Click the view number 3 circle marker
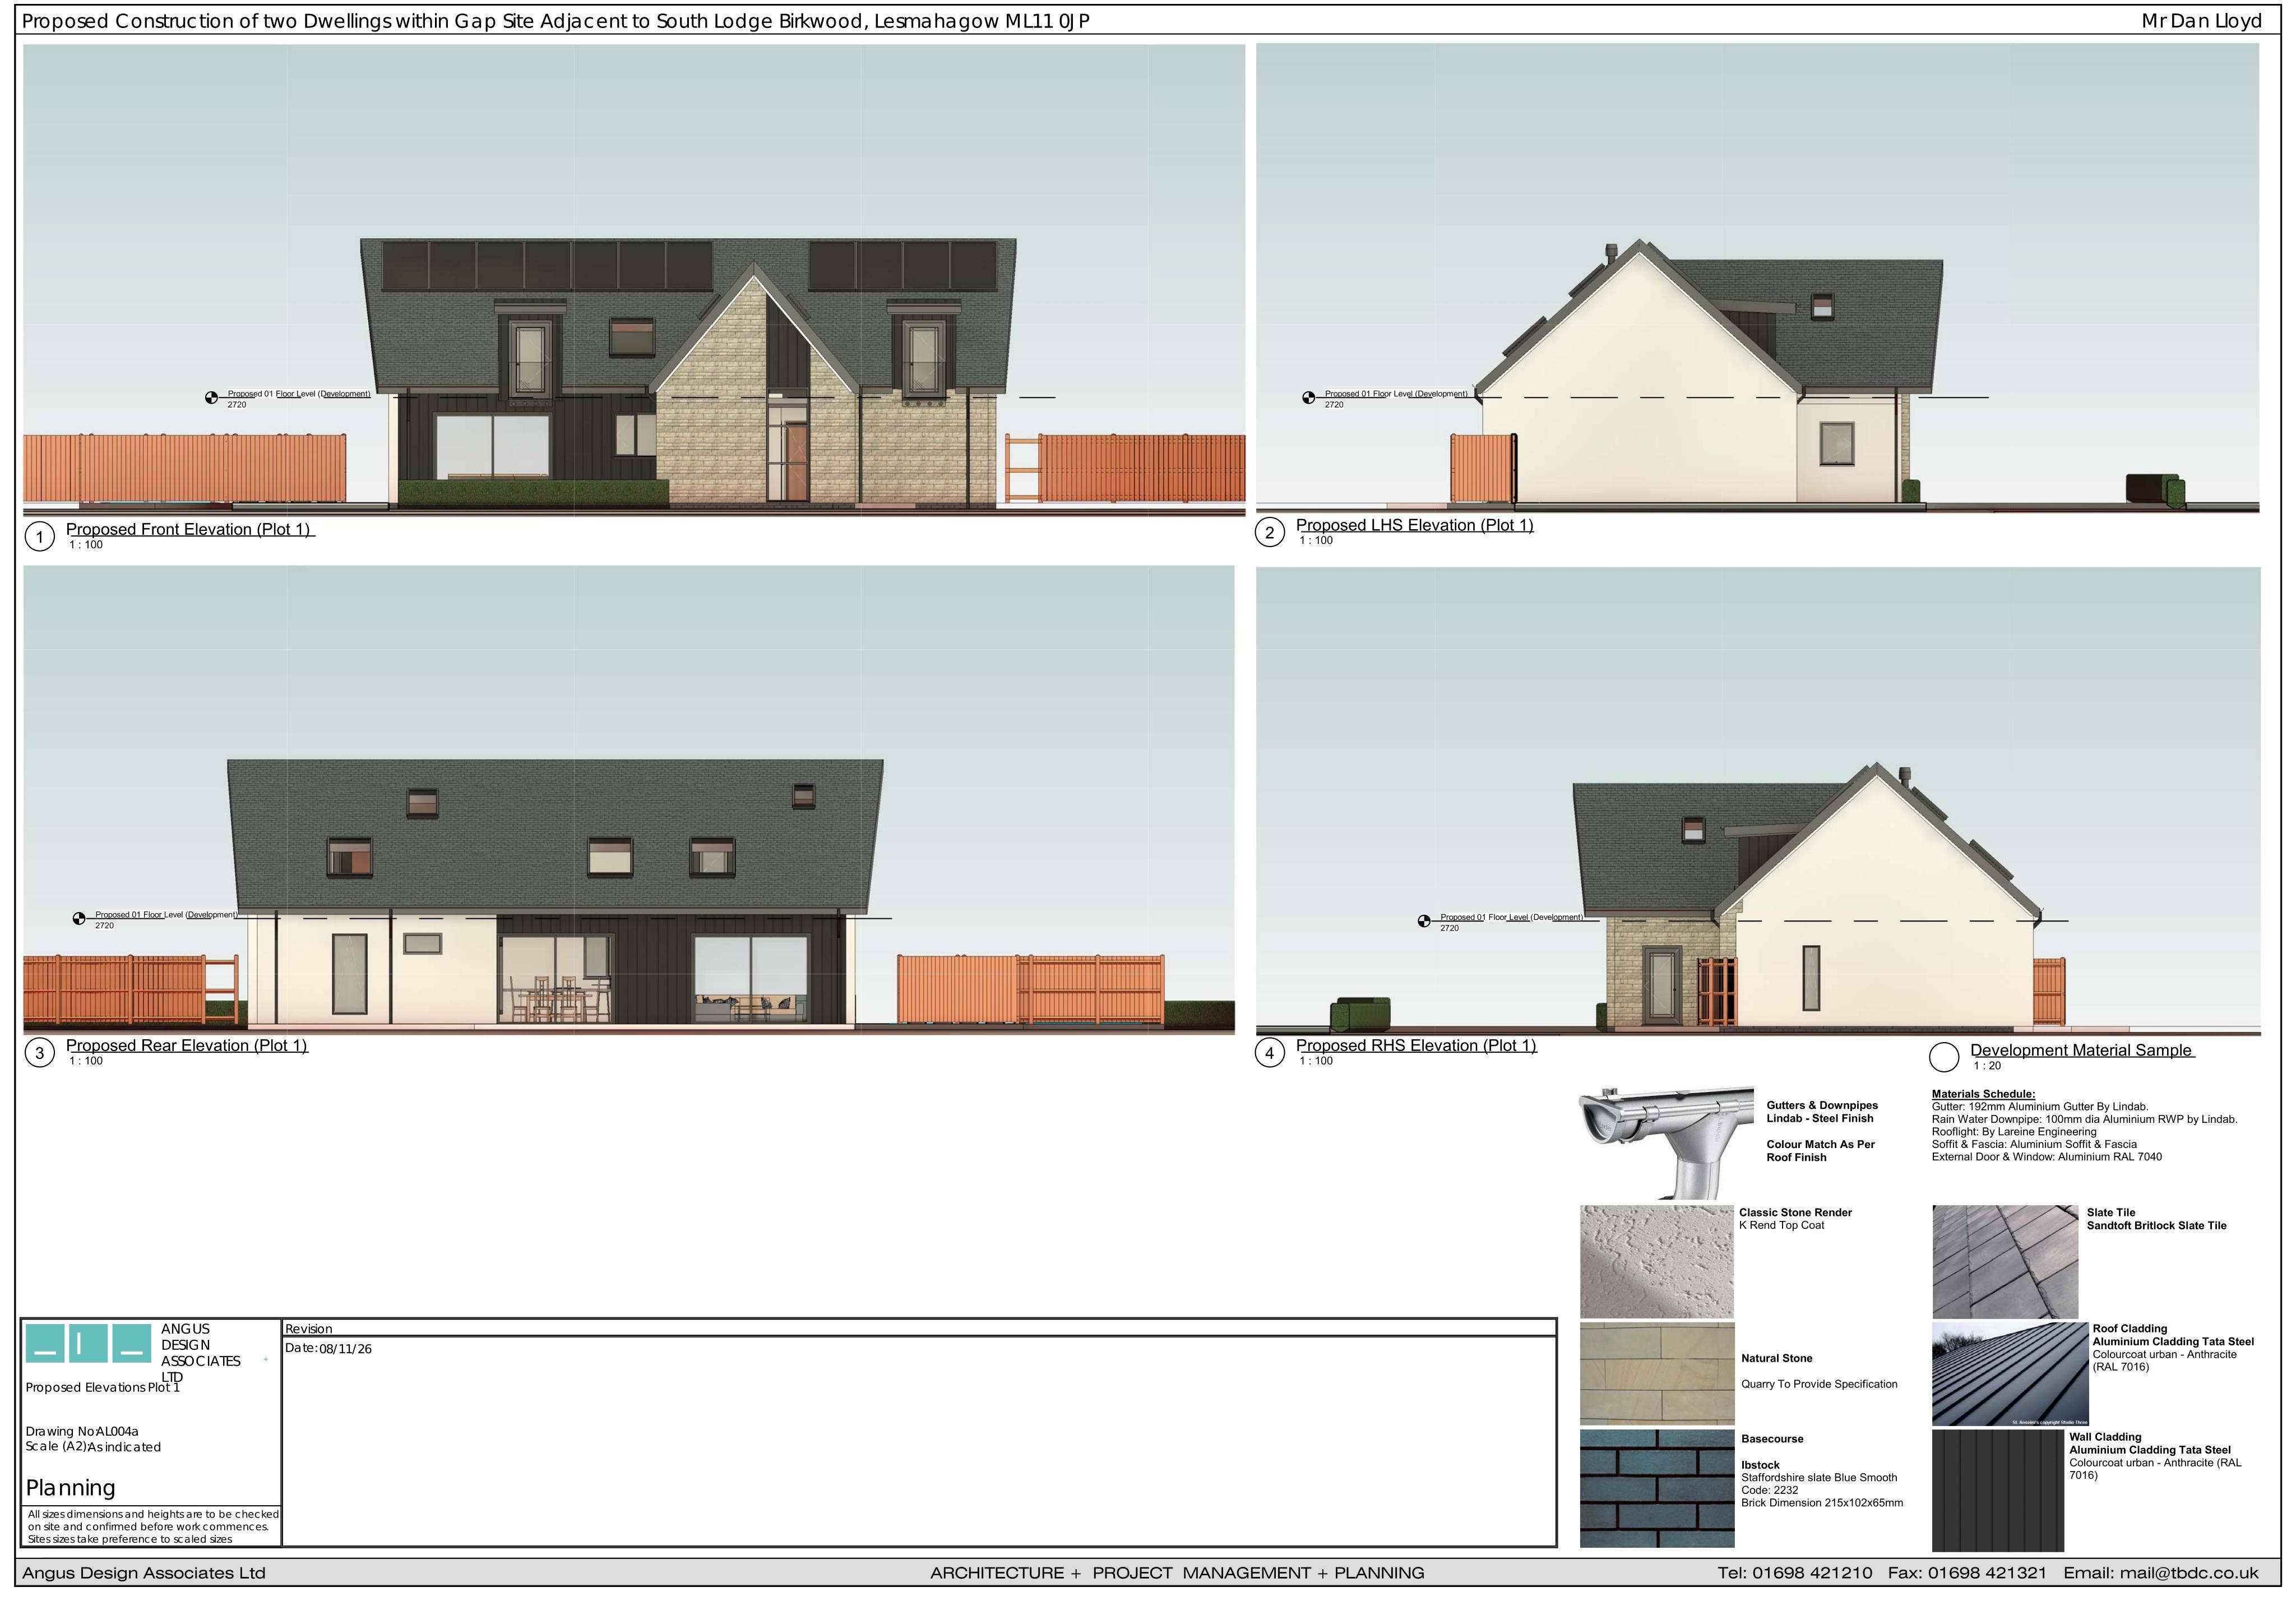2296x1624 pixels. (x=39, y=1054)
